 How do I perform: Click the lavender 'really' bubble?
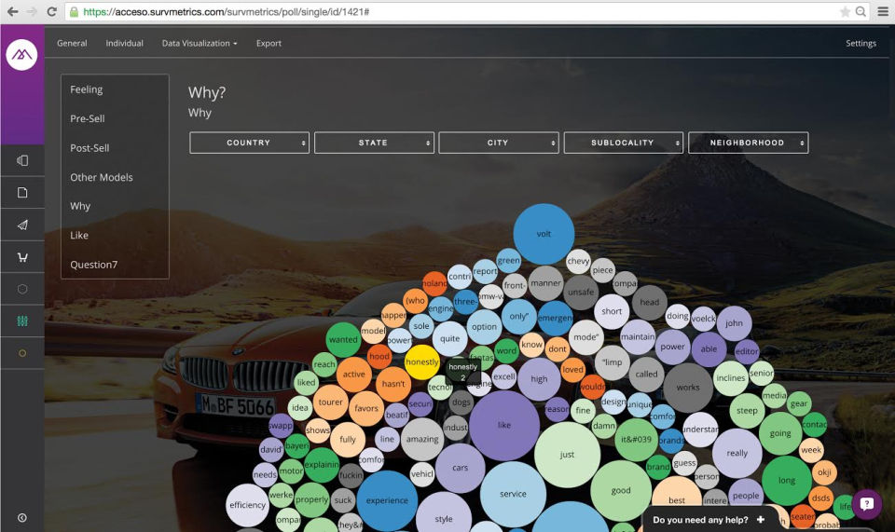coord(737,454)
